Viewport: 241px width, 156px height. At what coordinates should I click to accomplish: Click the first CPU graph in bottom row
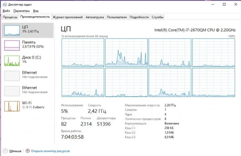(x=83, y=83)
